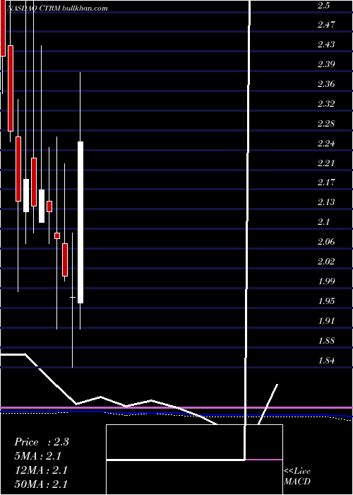Click the 12MA : 2.1 readout
This screenshot has width=353, height=495.
coord(41,470)
